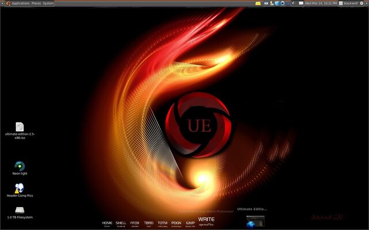The image size is (369, 230).
Task: Collapse panel with right edge arrow
Action: [367, 3]
